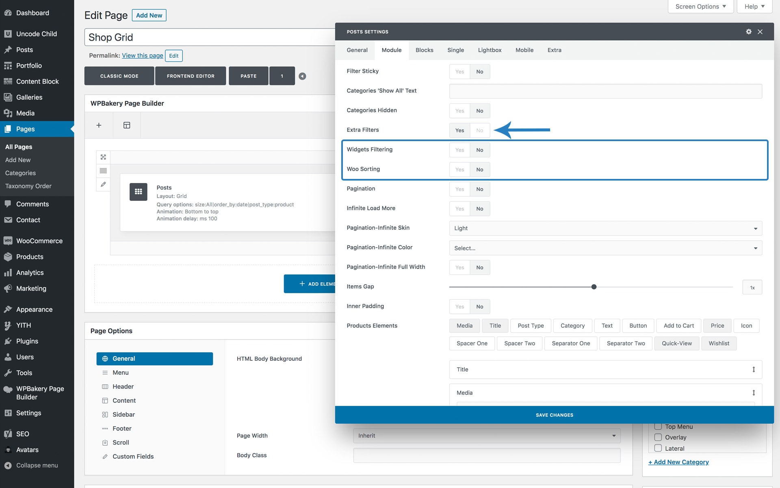Open the Lightbox settings tab
780x488 pixels.
click(490, 50)
